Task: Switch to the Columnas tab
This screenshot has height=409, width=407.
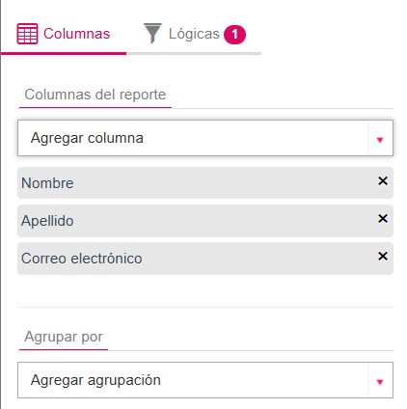Action: coord(64,34)
